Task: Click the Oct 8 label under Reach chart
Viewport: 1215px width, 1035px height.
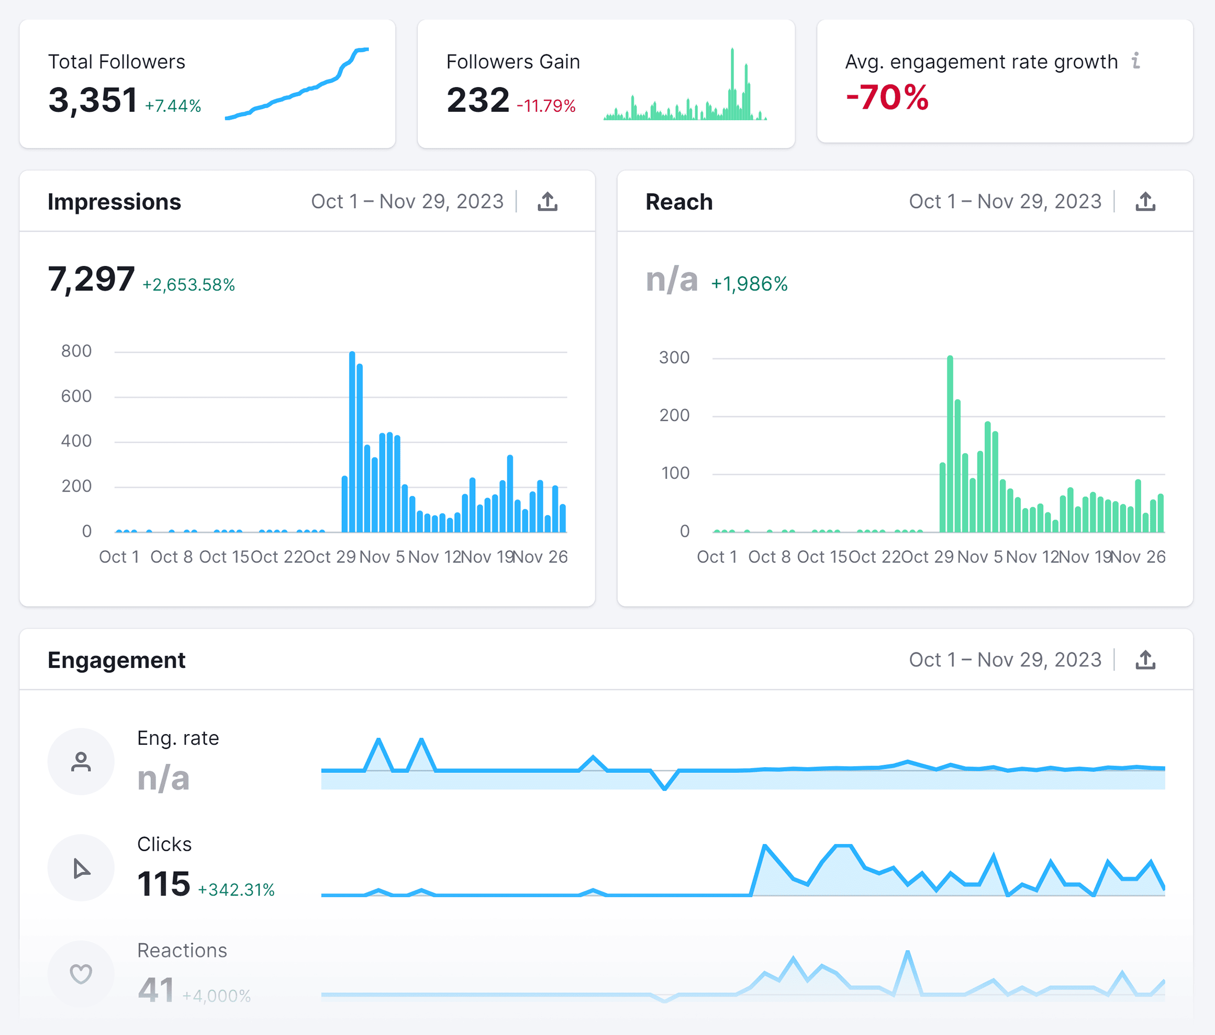Action: tap(769, 557)
